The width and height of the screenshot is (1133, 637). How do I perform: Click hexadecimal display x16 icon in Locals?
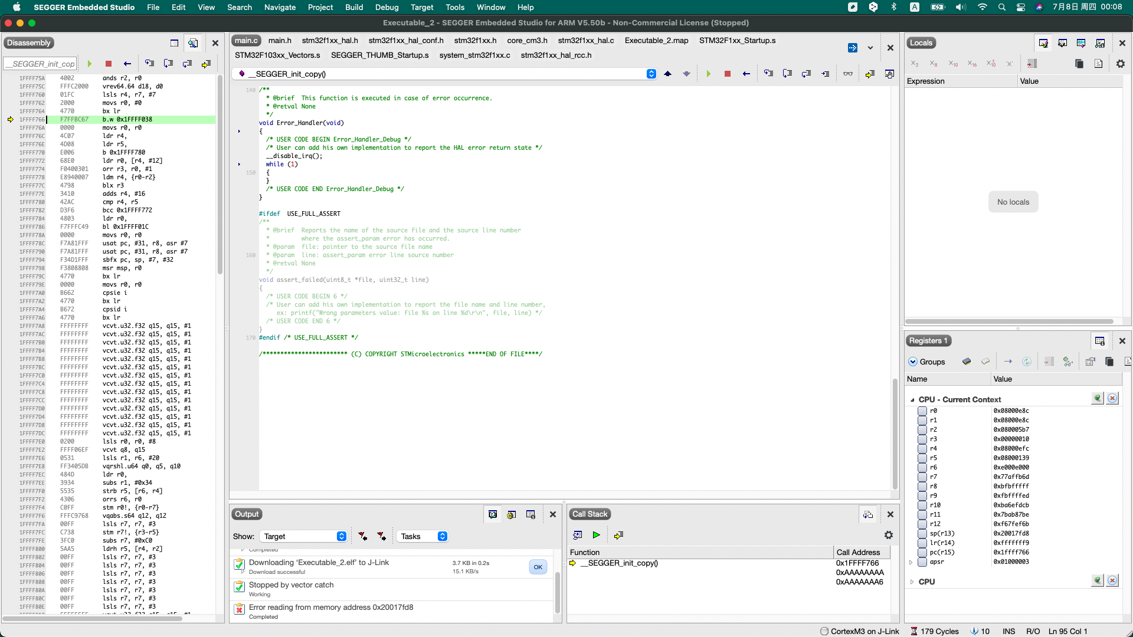(972, 64)
